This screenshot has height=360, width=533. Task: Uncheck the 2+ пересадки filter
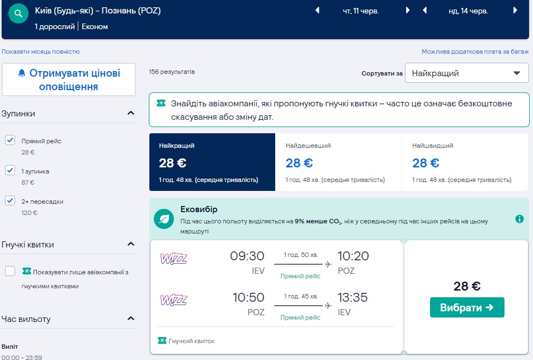tap(10, 200)
